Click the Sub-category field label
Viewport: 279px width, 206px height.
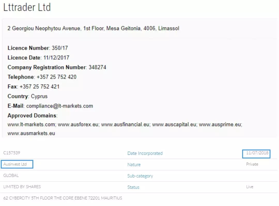coord(140,176)
